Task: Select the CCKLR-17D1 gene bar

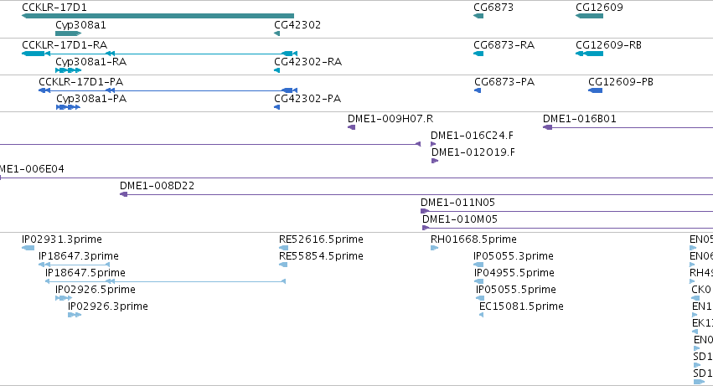Action: (158, 17)
